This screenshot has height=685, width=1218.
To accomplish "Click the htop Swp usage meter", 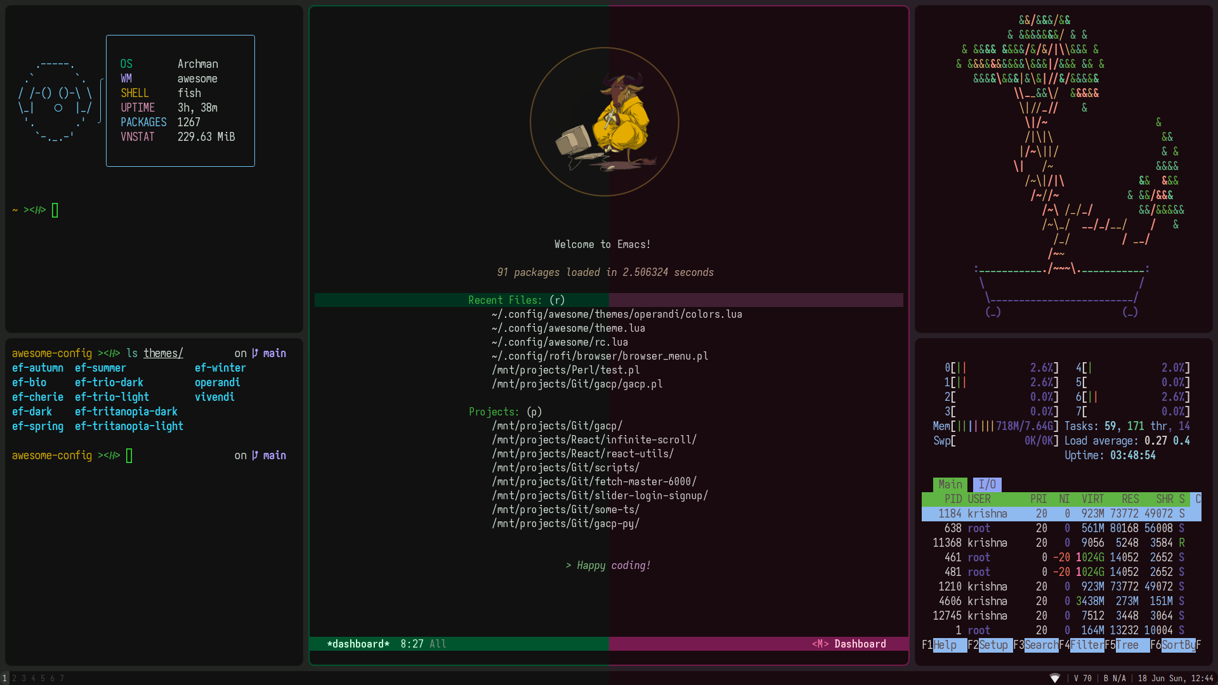I will [x=996, y=441].
